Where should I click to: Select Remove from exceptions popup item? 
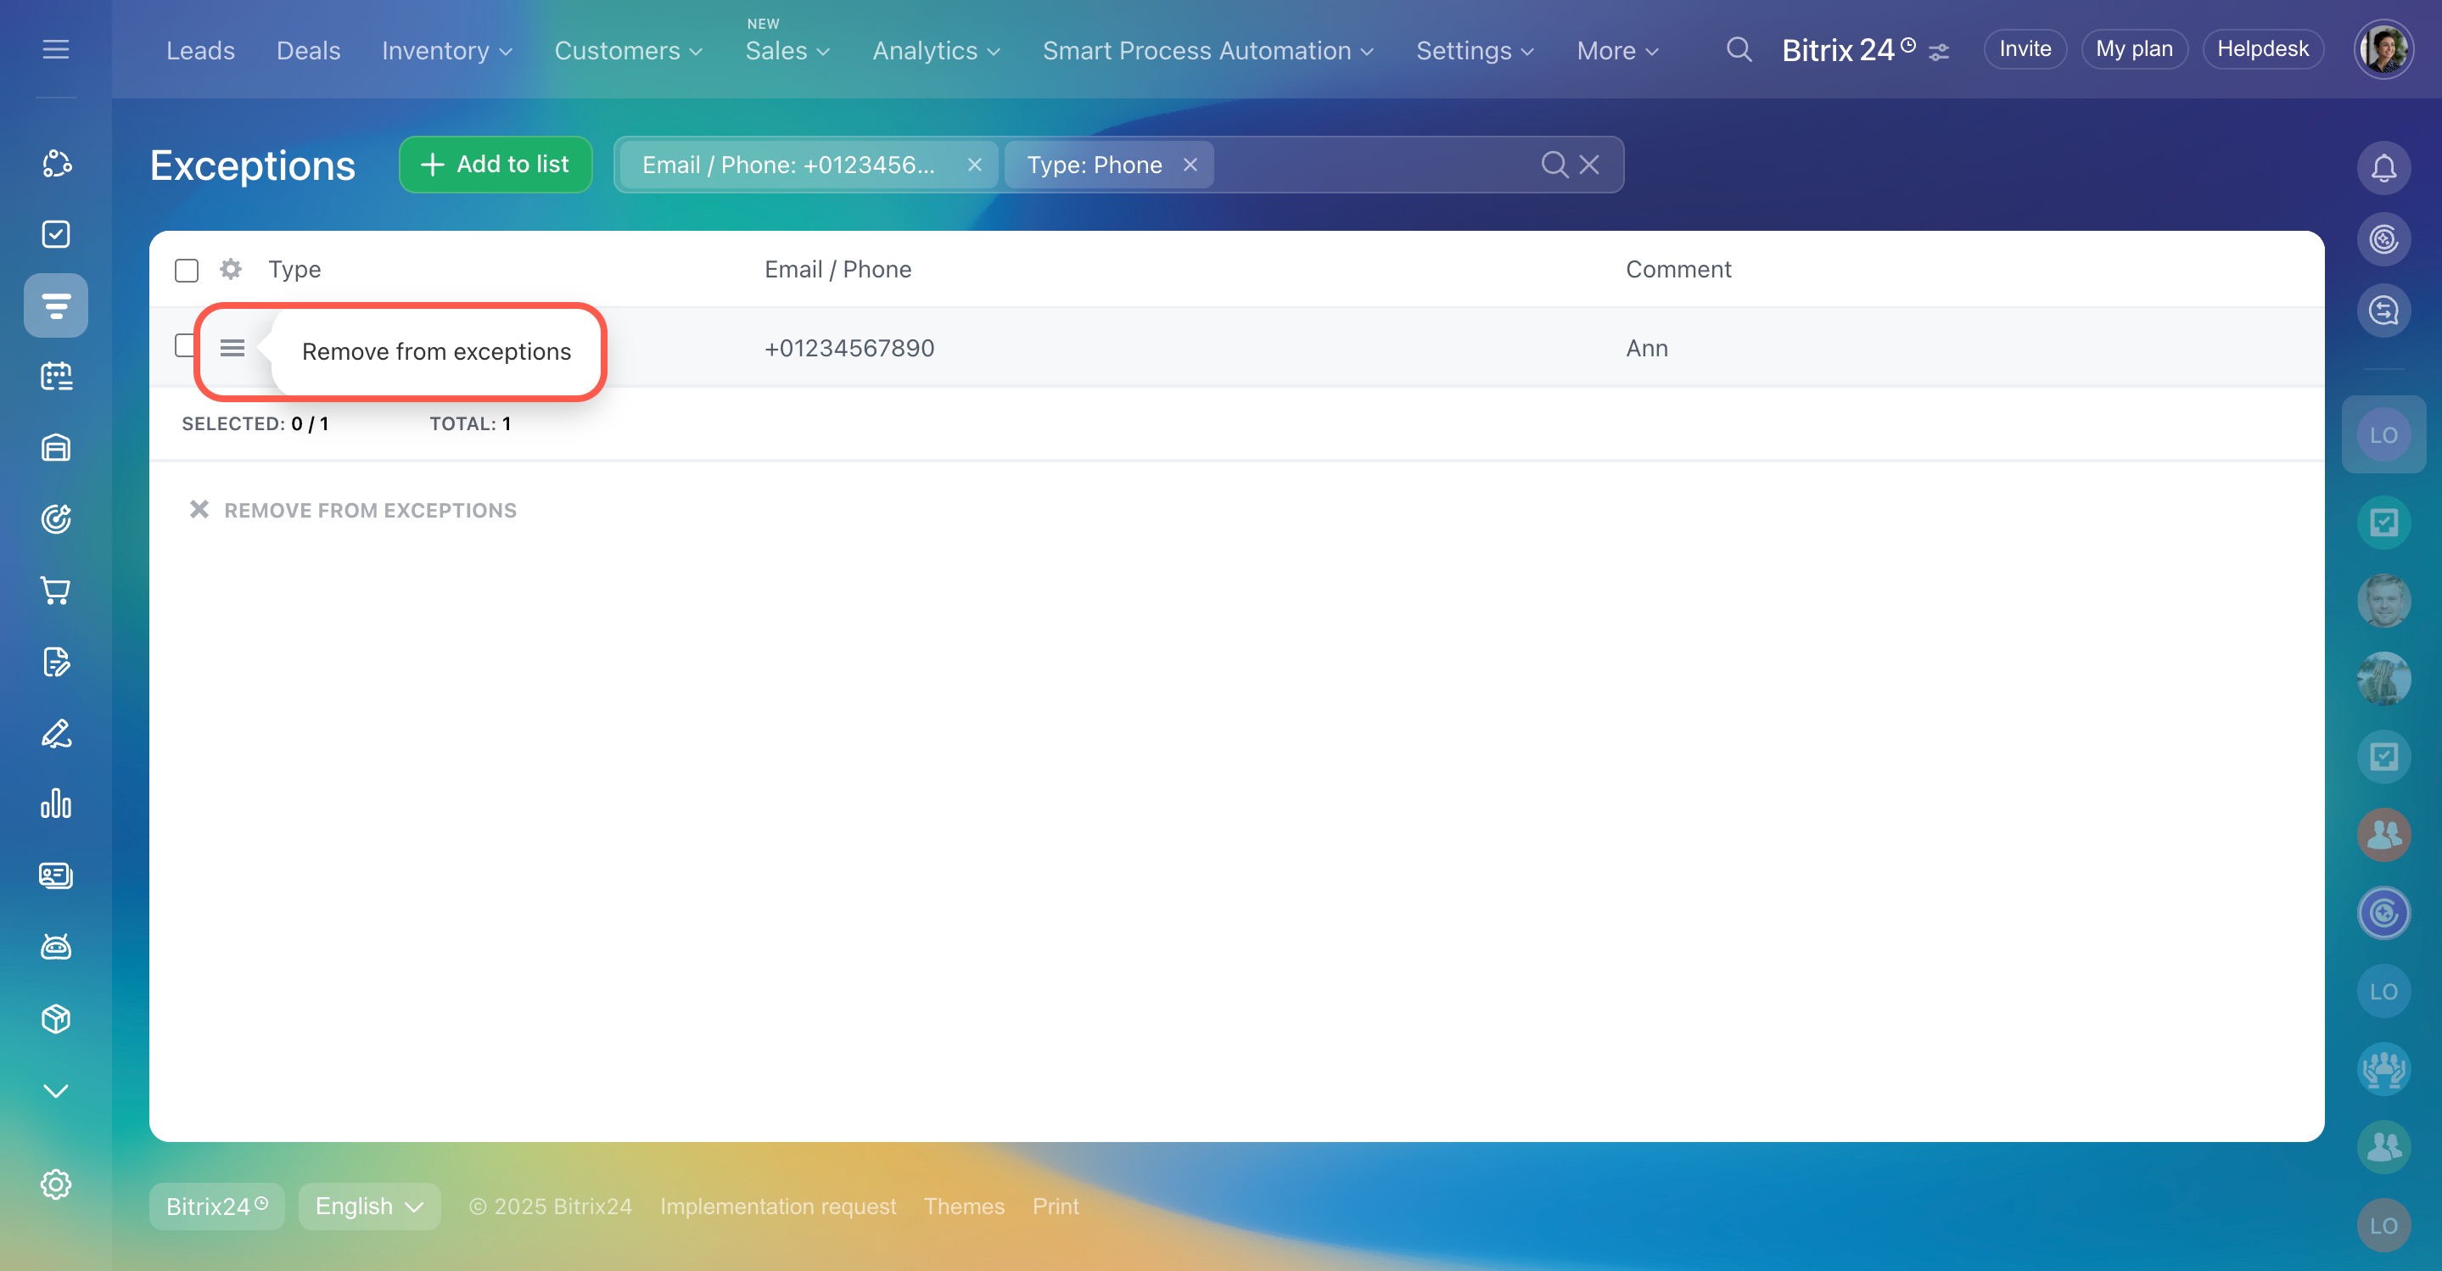436,351
